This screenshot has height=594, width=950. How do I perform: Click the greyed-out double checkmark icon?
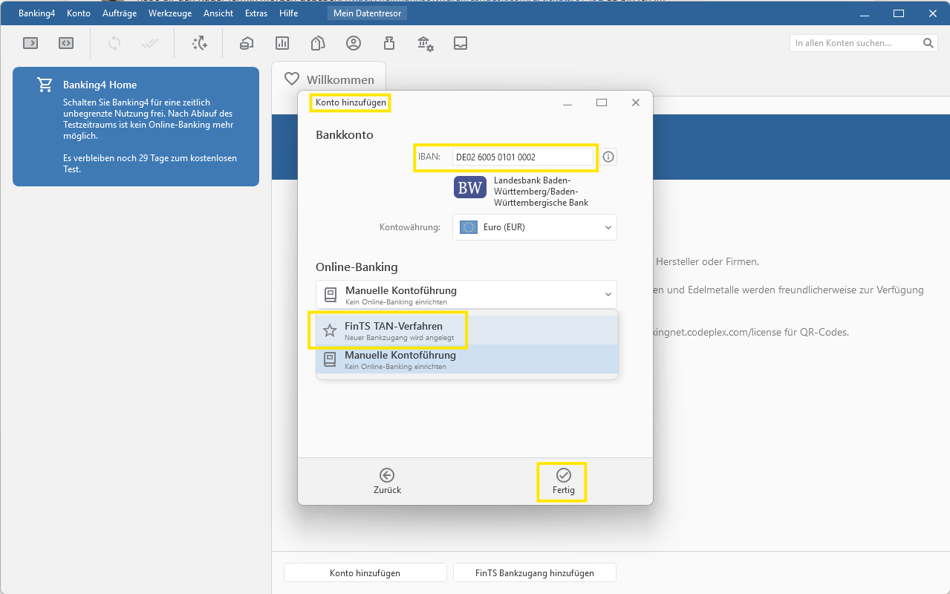150,43
